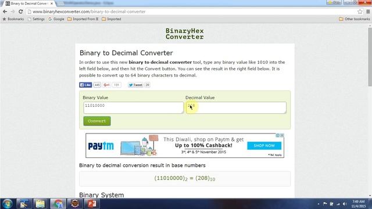Close the Binary to Decimal Converter tab
The image size is (372, 209).
coord(52,3)
